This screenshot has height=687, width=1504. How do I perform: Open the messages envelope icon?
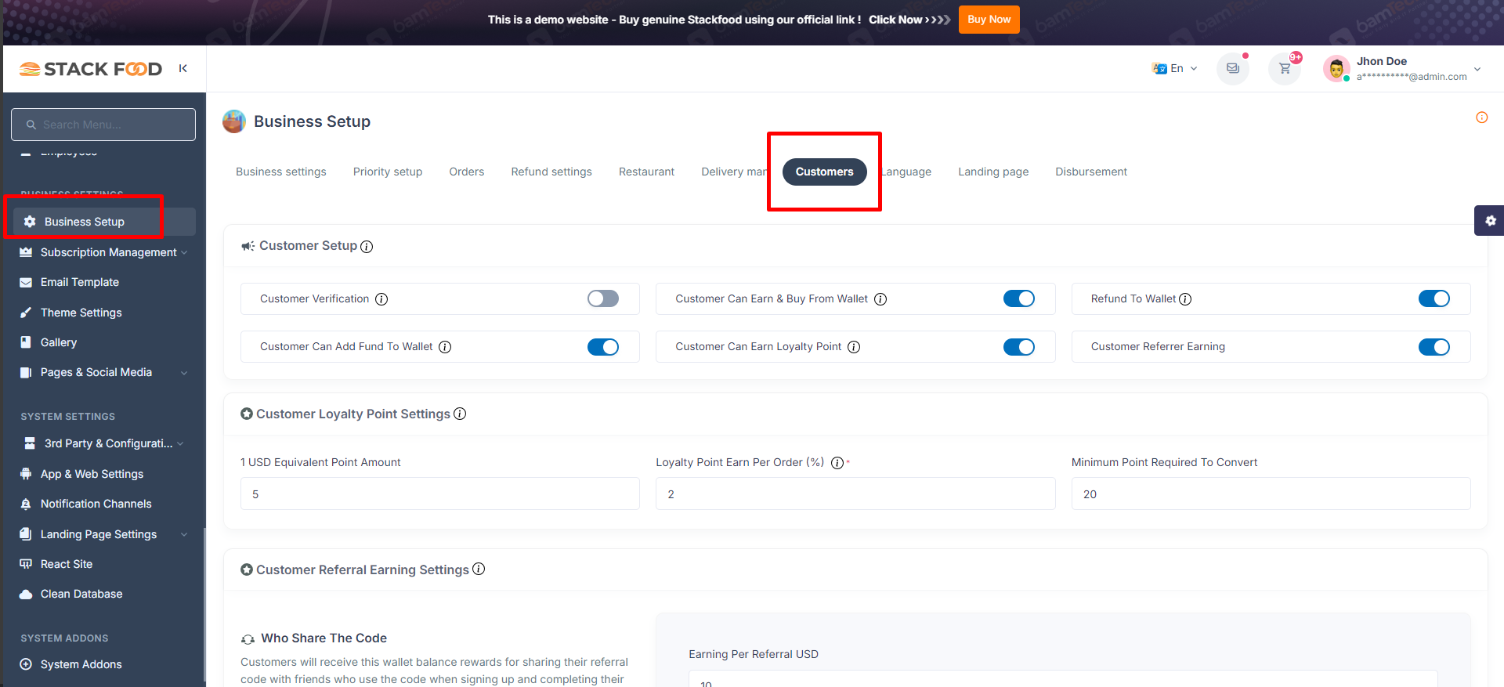[x=1233, y=68]
